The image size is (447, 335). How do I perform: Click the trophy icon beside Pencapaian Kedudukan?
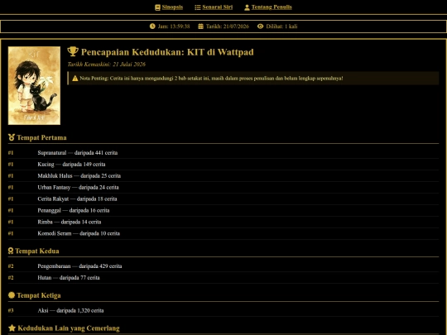(x=73, y=51)
